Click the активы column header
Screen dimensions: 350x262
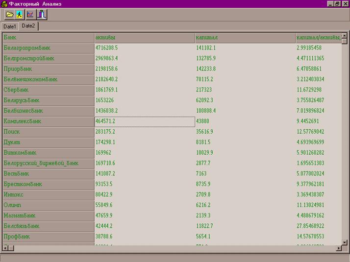pos(144,37)
